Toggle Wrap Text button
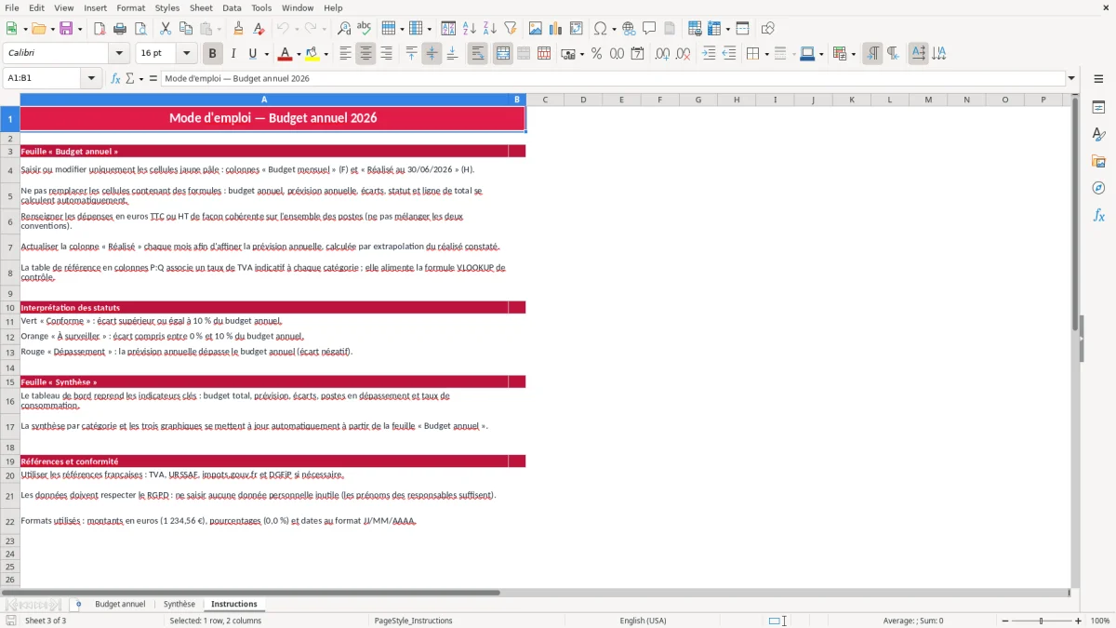 point(477,54)
